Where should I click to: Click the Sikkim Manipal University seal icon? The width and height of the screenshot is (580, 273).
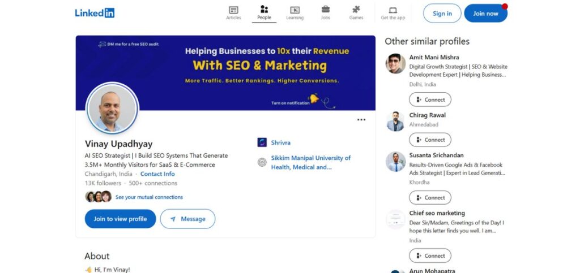coord(262,162)
